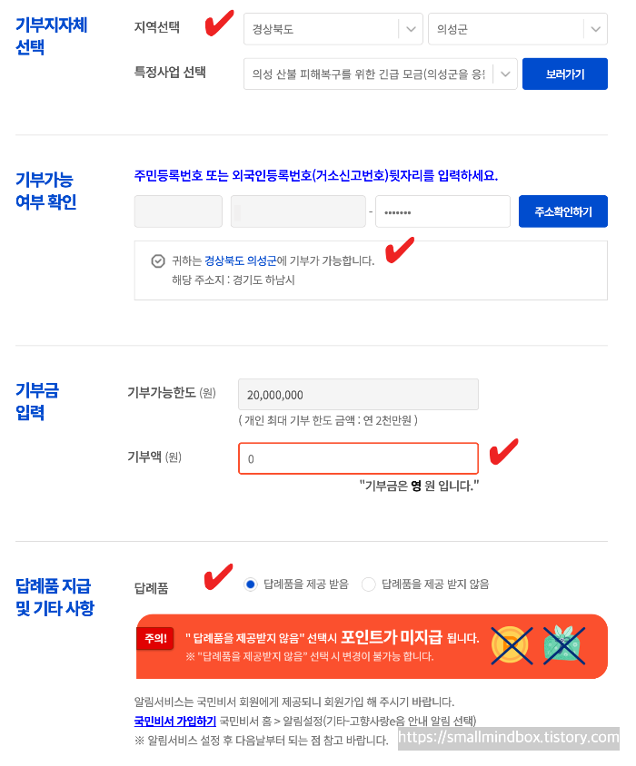
Task: Click the masked resident number back-digits field
Action: point(442,211)
